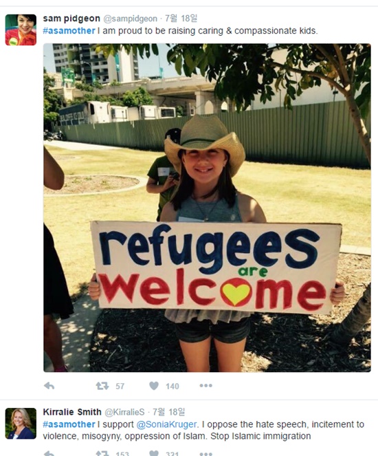Open the 7월 18일 timestamp on sam pidgeon's tweet
The image size is (378, 456).
[x=181, y=19]
